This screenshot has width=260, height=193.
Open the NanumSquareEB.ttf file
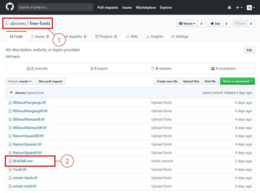click(28, 136)
